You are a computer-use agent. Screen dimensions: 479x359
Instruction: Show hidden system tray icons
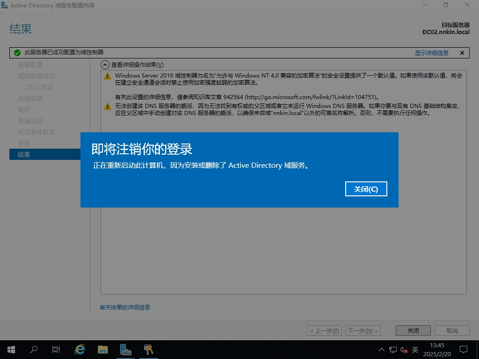[x=382, y=350]
